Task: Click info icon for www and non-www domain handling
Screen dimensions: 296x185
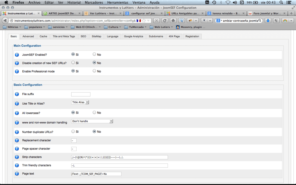Action: coord(17,122)
